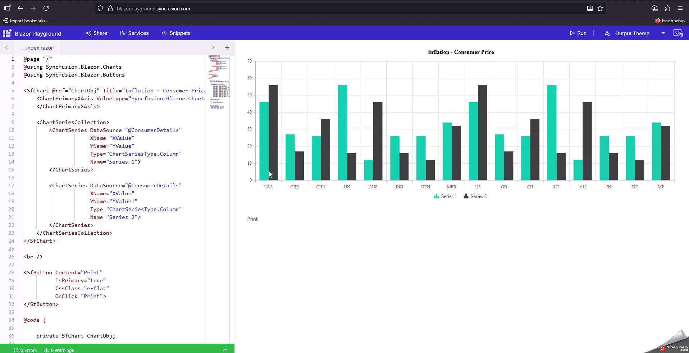Screen dimensions: 689x353
Task: Open the playground editor settings icon
Action: (x=678, y=33)
